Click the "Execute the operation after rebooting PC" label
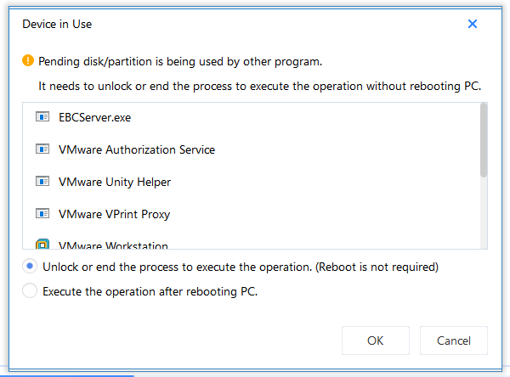Screen dimensions: 510x377 150,291
